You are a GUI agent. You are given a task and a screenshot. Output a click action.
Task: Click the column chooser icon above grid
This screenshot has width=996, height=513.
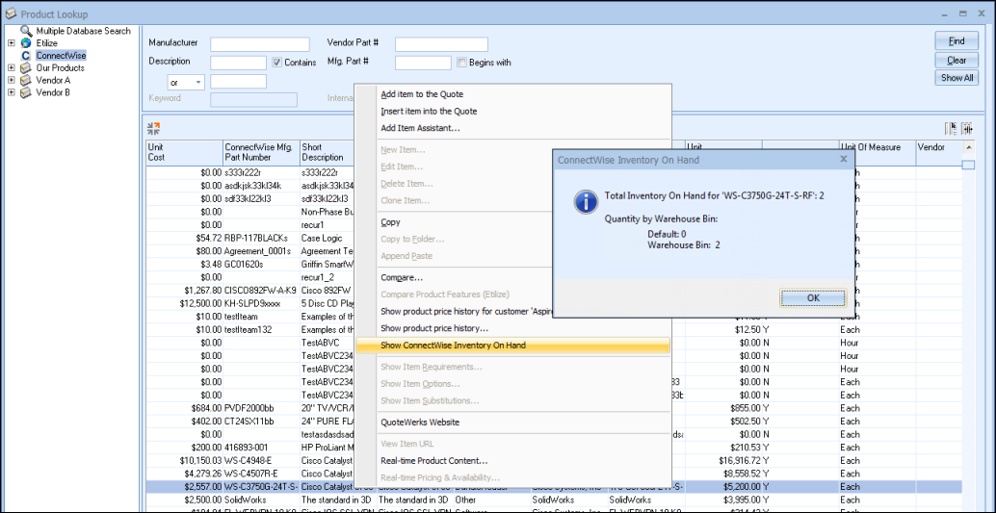(952, 128)
